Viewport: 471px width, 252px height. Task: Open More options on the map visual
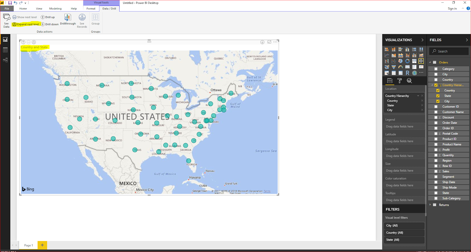tap(275, 42)
